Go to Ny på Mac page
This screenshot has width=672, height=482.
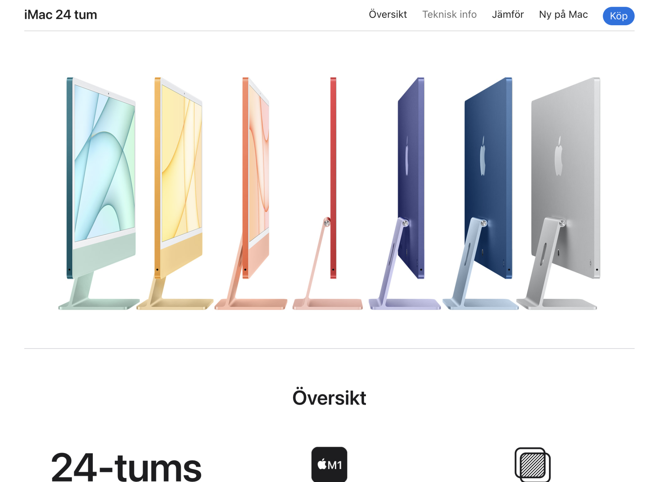pyautogui.click(x=563, y=15)
